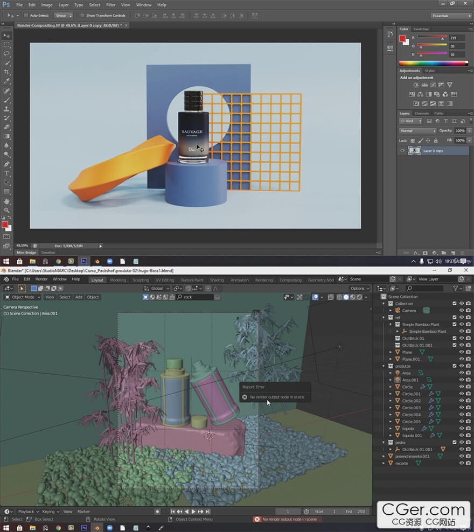
Task: Switch to the Swatches tab
Action: 421,29
